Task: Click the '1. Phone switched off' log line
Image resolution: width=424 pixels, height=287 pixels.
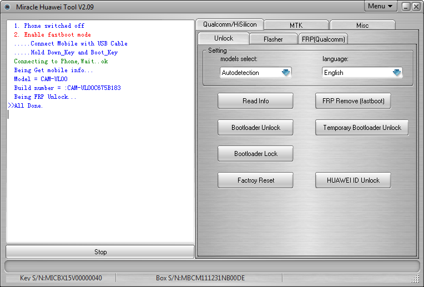Action: point(49,26)
